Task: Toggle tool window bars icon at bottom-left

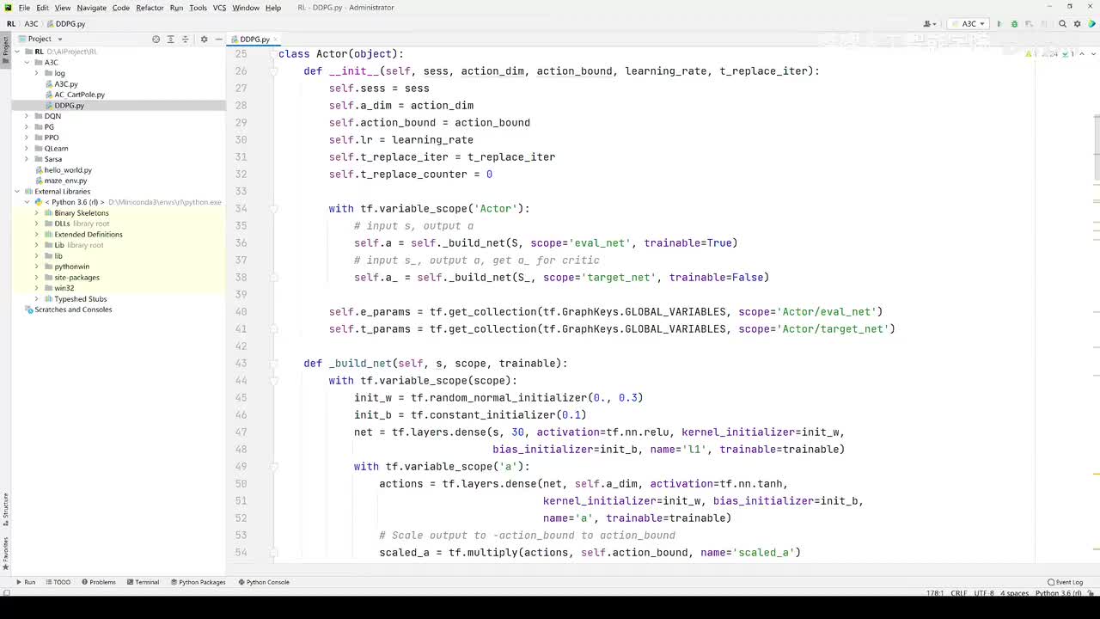Action: point(6,593)
